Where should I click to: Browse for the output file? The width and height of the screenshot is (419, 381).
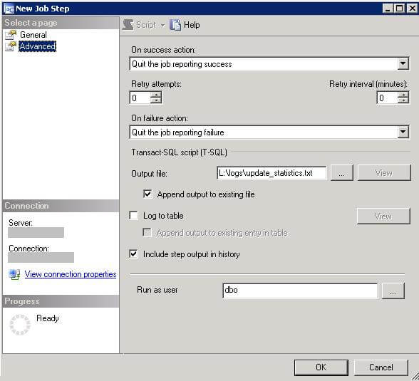[342, 173]
